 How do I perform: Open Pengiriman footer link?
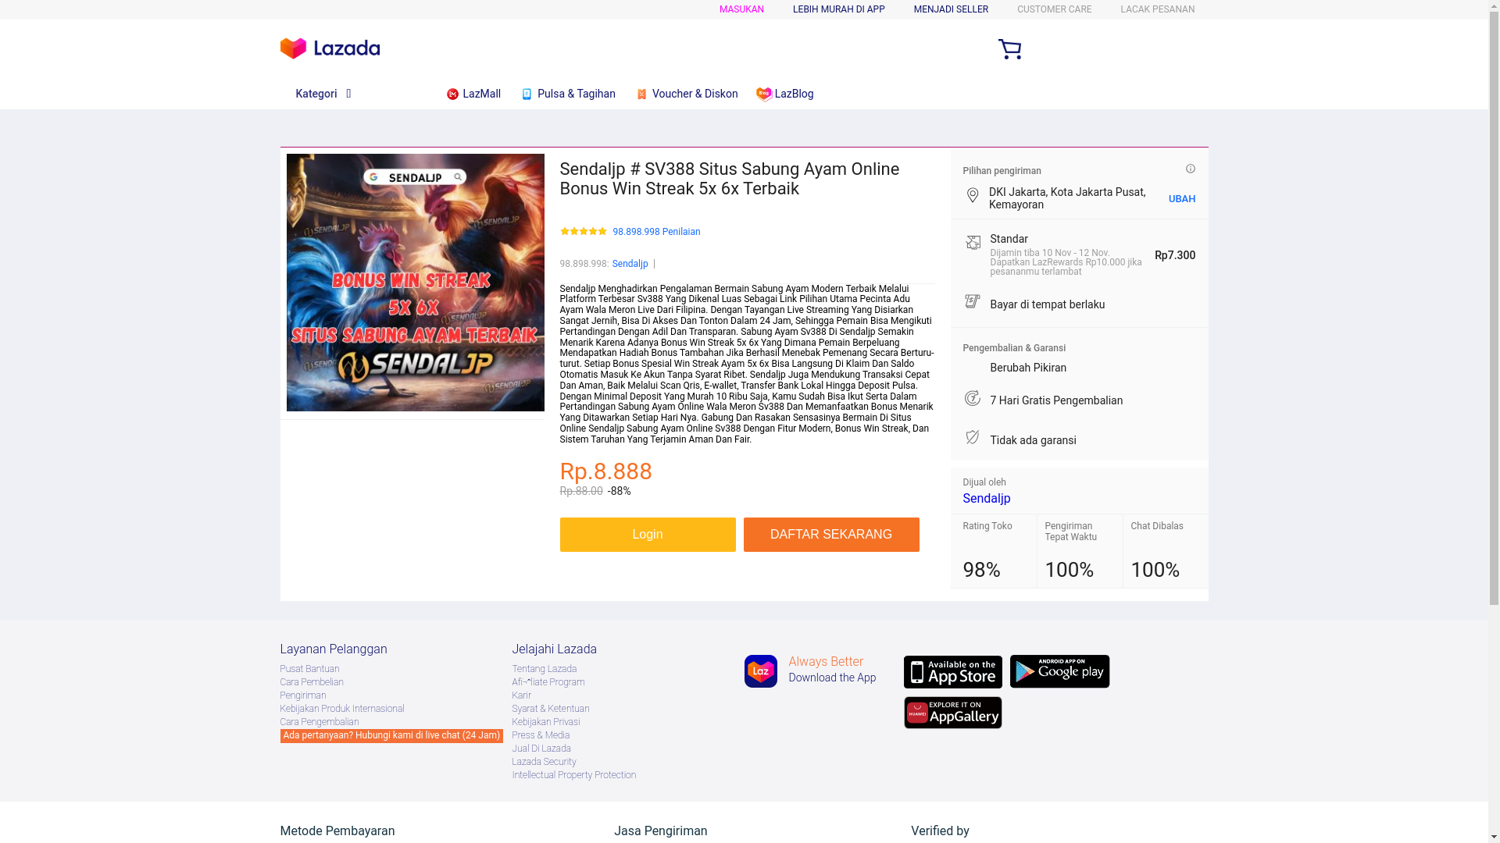[x=302, y=695]
